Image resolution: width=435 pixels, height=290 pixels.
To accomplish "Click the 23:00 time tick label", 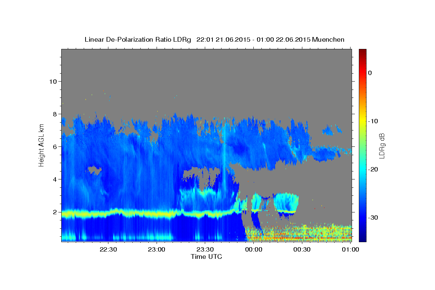I will click(x=157, y=250).
